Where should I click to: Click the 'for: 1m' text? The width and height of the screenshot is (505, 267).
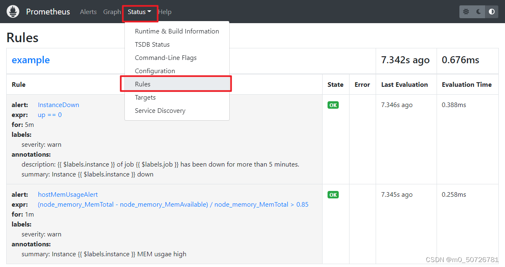click(23, 215)
